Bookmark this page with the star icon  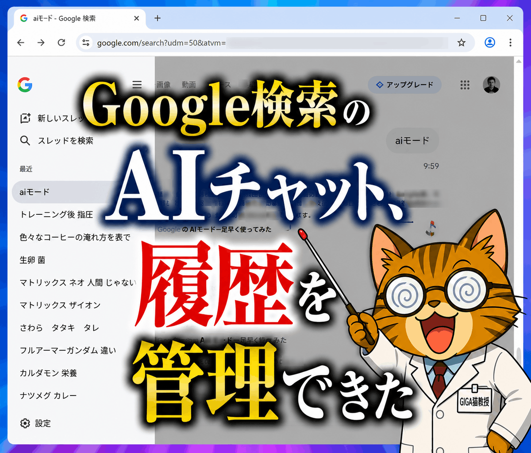tap(462, 43)
